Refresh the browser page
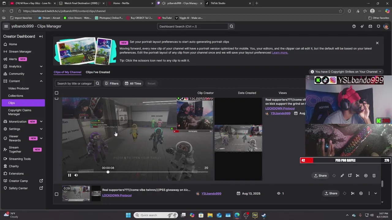392x220 pixels. pos(11,11)
